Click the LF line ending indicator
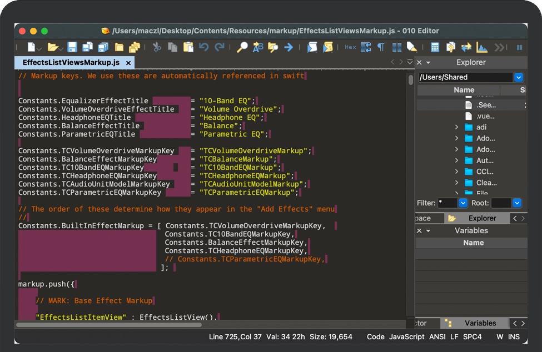This screenshot has width=542, height=352. (454, 337)
